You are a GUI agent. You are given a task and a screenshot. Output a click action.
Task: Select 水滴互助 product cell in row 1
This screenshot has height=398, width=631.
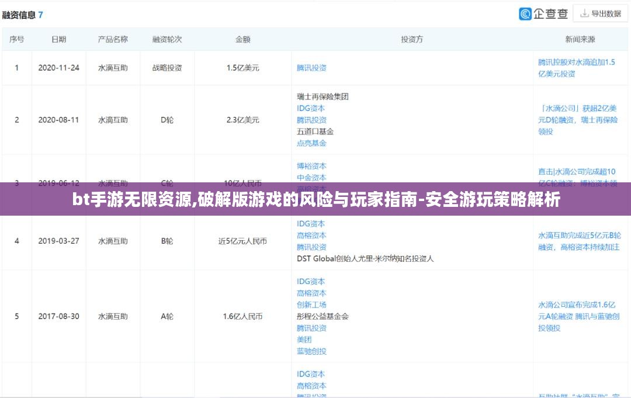(x=113, y=68)
